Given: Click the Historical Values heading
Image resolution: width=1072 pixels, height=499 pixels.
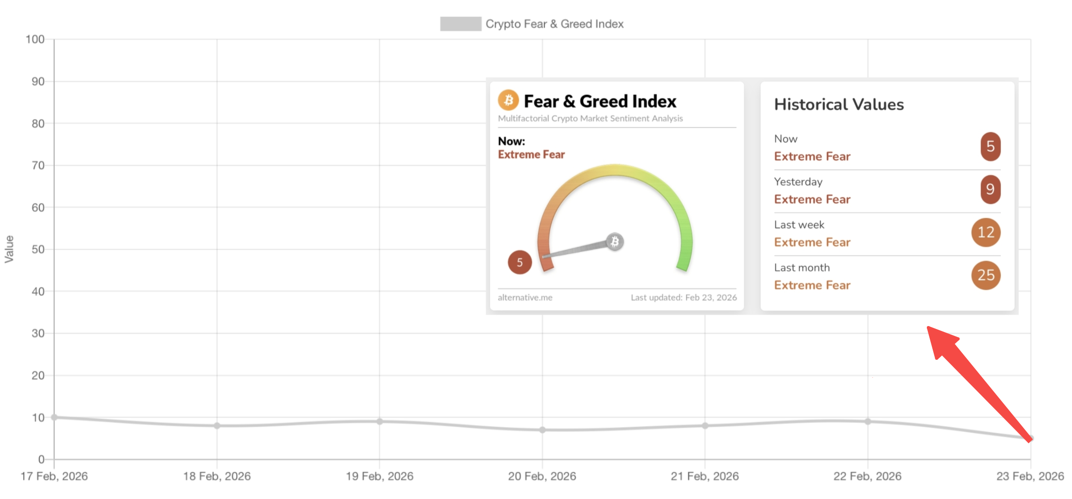Looking at the screenshot, I should click(x=839, y=104).
